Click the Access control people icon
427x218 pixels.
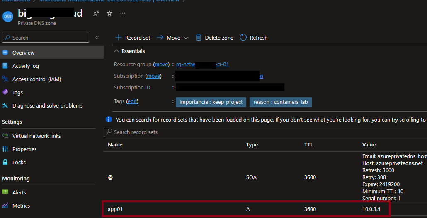[x=5, y=79]
